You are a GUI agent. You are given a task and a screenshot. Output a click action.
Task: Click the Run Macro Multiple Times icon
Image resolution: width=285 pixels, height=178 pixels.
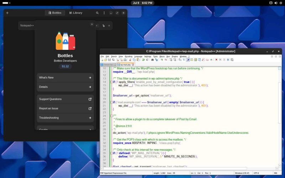(x=228, y=59)
